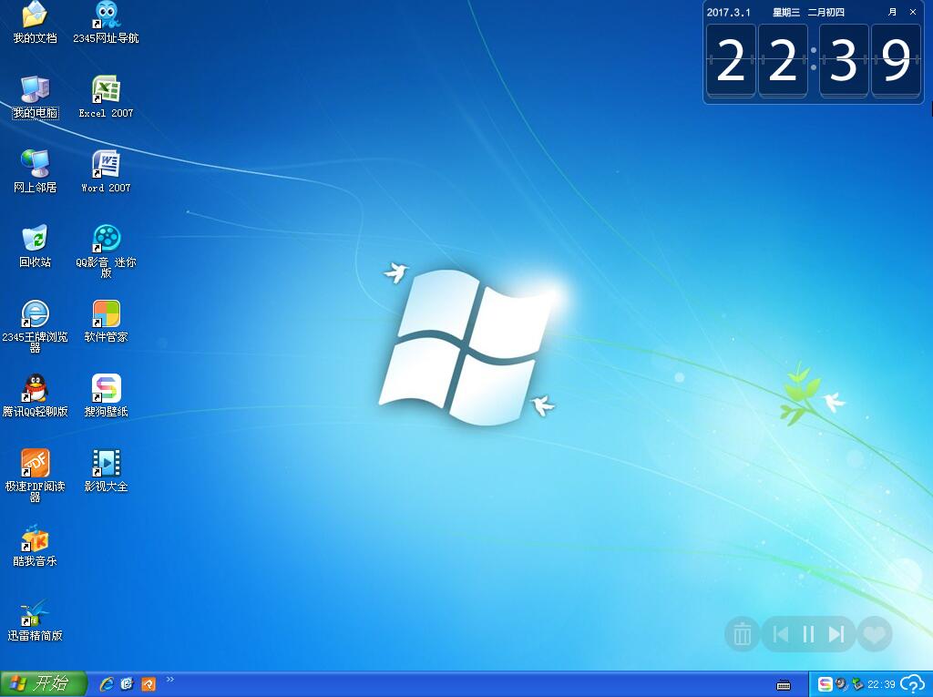This screenshot has width=933, height=697.
Task: Click the taskbar clock showing 22:39
Action: pyautogui.click(x=881, y=684)
